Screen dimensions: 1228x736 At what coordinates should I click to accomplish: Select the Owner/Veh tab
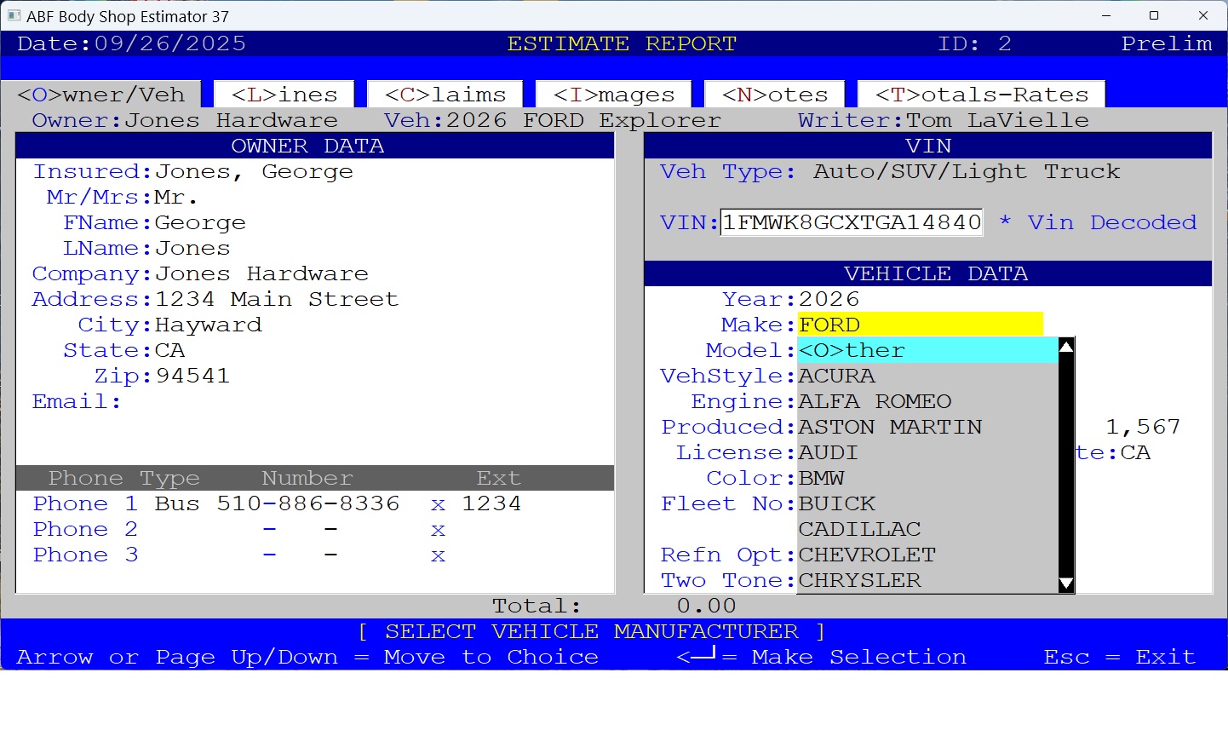click(x=101, y=95)
